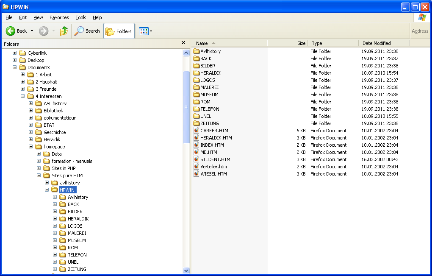This screenshot has height=276, width=432.
Task: Close the Folders pane with X
Action: pyautogui.click(x=183, y=43)
